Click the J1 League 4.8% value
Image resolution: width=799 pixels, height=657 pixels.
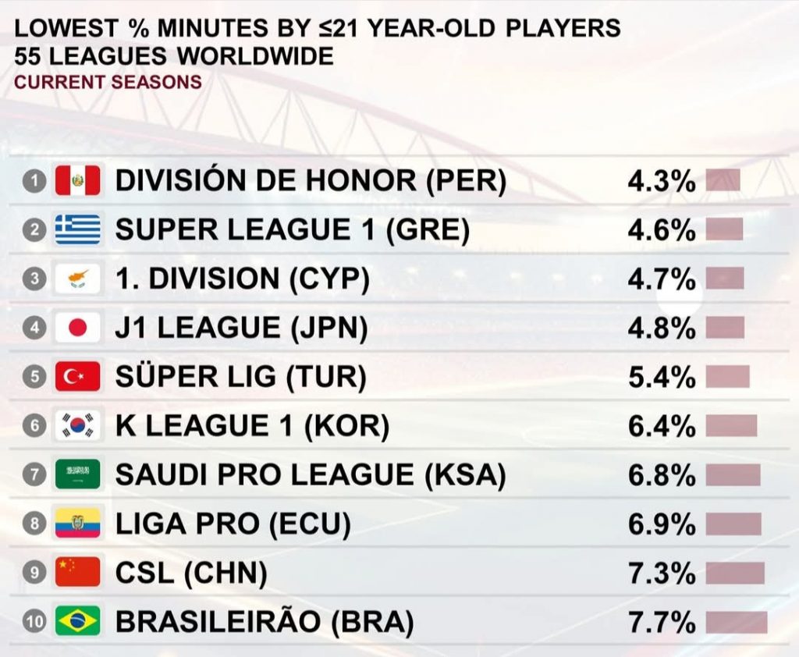[x=661, y=328]
